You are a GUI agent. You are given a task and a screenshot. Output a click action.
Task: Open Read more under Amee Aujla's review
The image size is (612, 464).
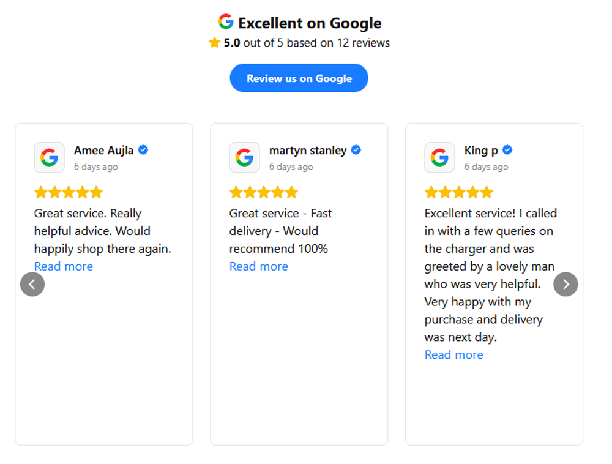(64, 266)
